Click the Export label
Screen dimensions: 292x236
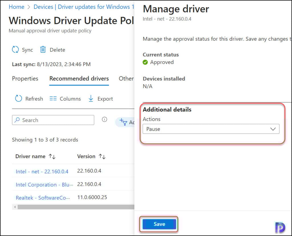[x=105, y=99]
